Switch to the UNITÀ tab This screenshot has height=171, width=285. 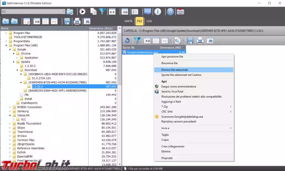click(x=129, y=22)
